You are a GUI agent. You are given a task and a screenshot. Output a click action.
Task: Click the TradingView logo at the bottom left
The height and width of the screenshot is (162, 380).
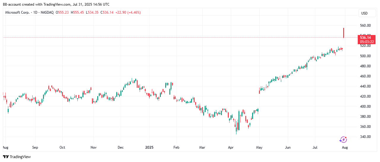17,157
